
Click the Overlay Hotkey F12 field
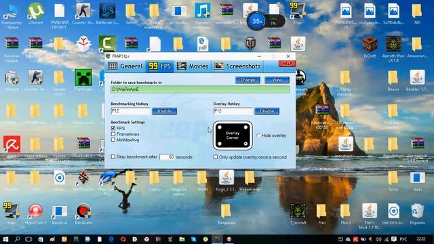(x=233, y=111)
